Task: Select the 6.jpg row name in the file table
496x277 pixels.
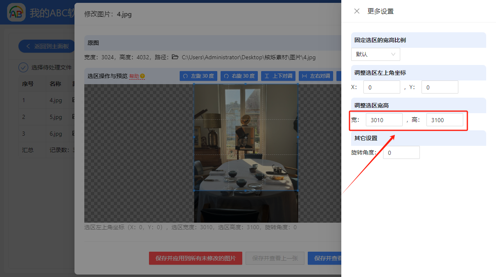Action: (56, 134)
